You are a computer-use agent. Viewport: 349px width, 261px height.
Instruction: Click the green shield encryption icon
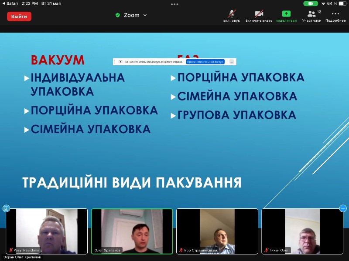pos(117,15)
